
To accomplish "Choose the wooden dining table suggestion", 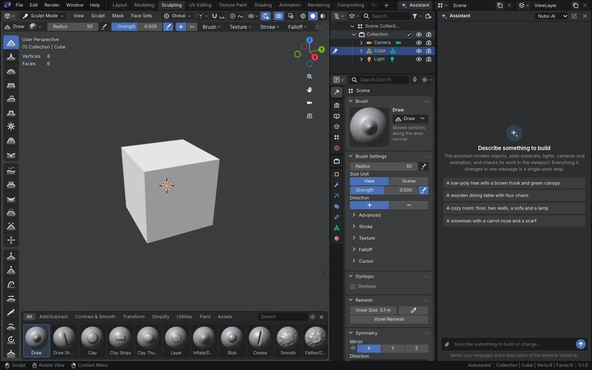I will [514, 195].
